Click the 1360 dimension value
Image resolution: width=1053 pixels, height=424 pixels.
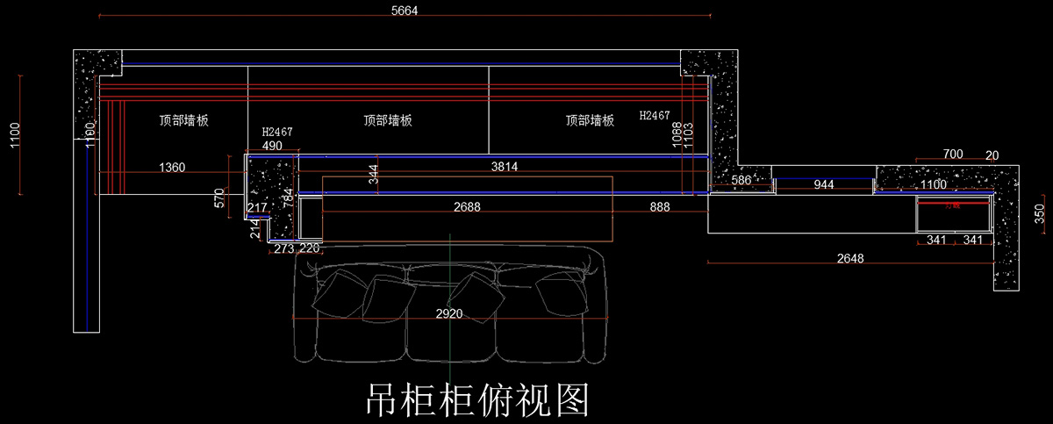pos(171,166)
